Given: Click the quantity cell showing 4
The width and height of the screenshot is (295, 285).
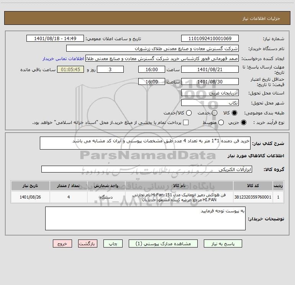Looking at the screenshot, I should 69,197.
